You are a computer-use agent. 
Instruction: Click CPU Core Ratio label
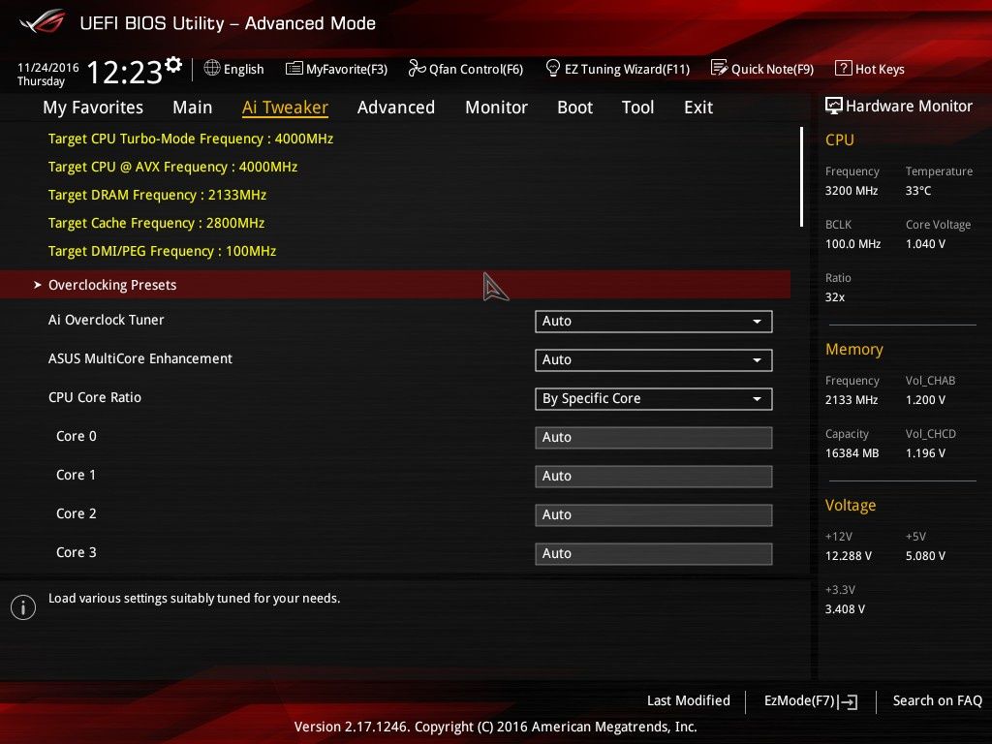(94, 397)
